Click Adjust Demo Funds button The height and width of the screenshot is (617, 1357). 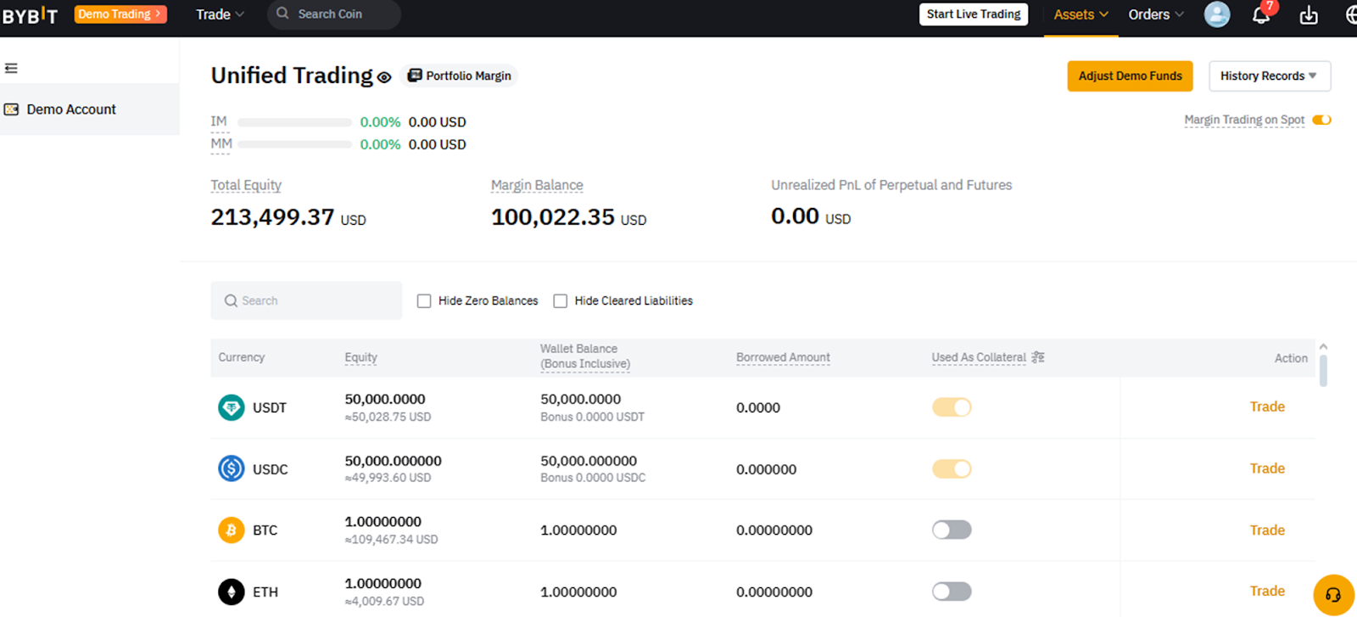(1130, 76)
